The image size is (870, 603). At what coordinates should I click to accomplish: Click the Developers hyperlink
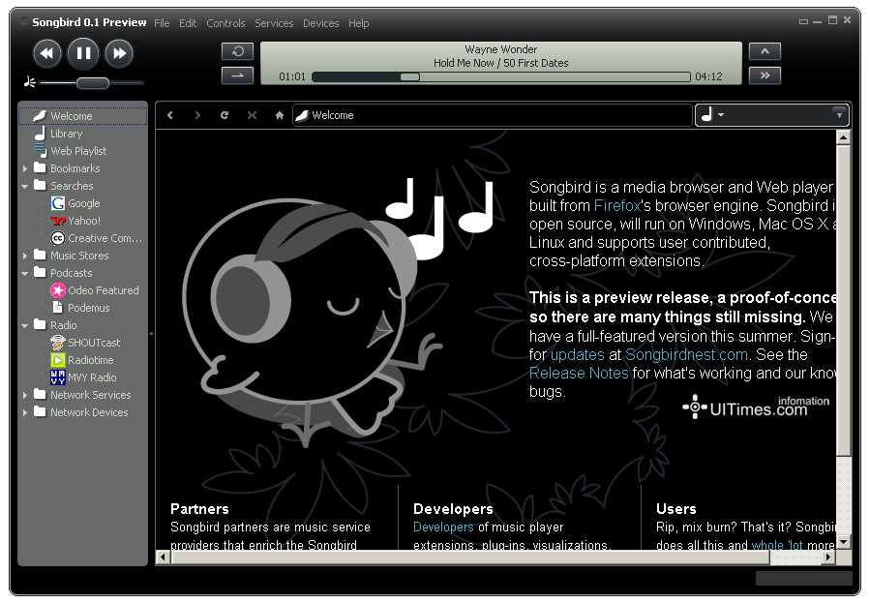coord(443,527)
